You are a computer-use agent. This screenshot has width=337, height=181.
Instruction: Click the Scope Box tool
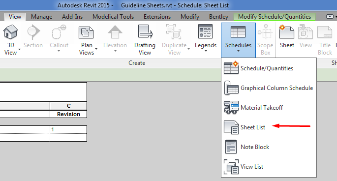pyautogui.click(x=265, y=40)
